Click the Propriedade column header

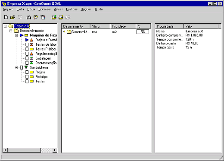[x=170, y=26]
